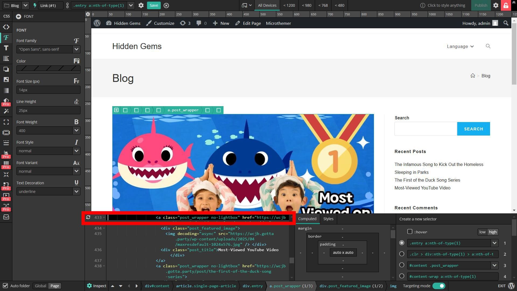Open the Border property group icon
The height and width of the screenshot is (291, 517).
tap(6, 143)
